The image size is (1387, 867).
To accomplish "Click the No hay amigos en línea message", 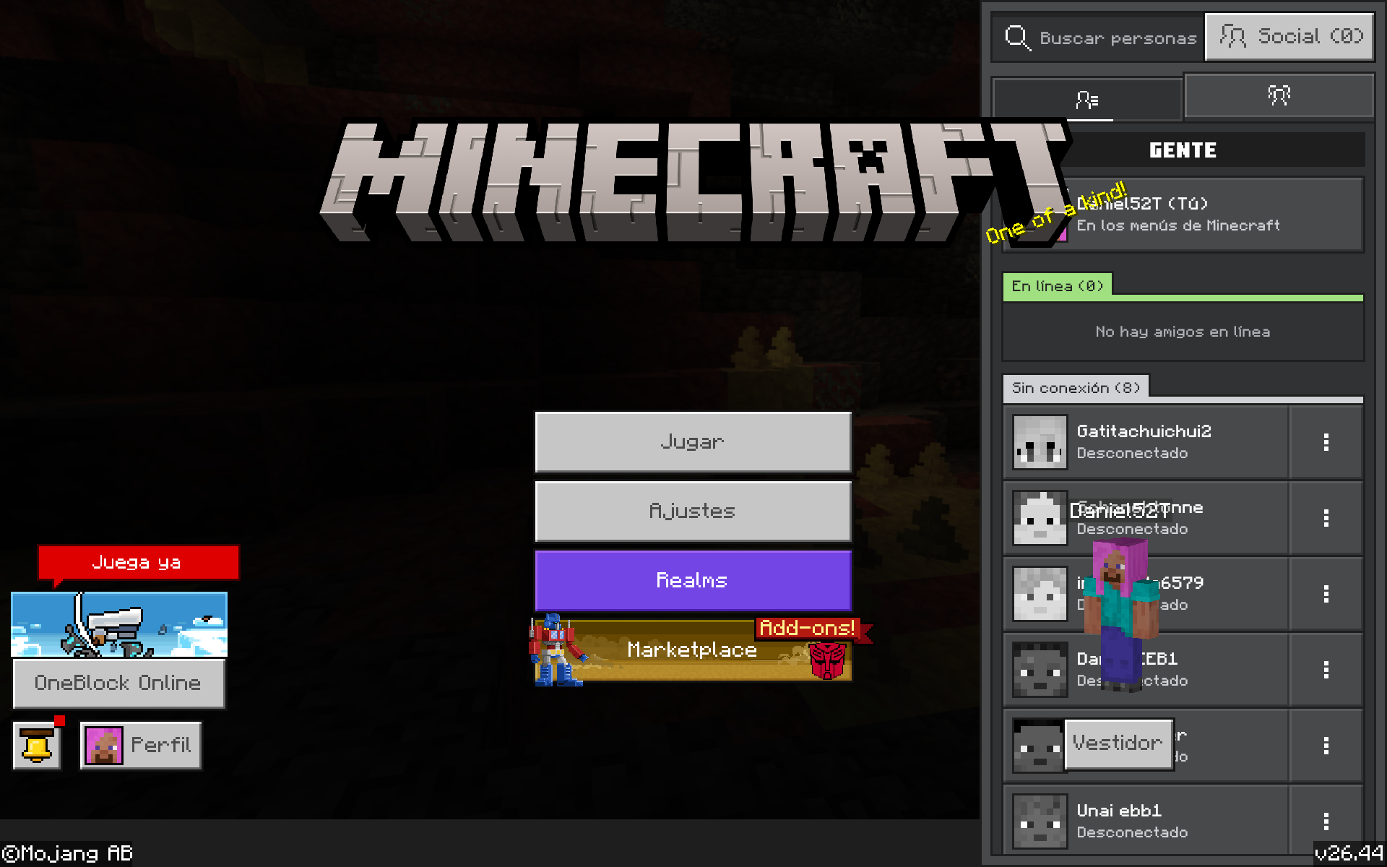I will click(1183, 332).
